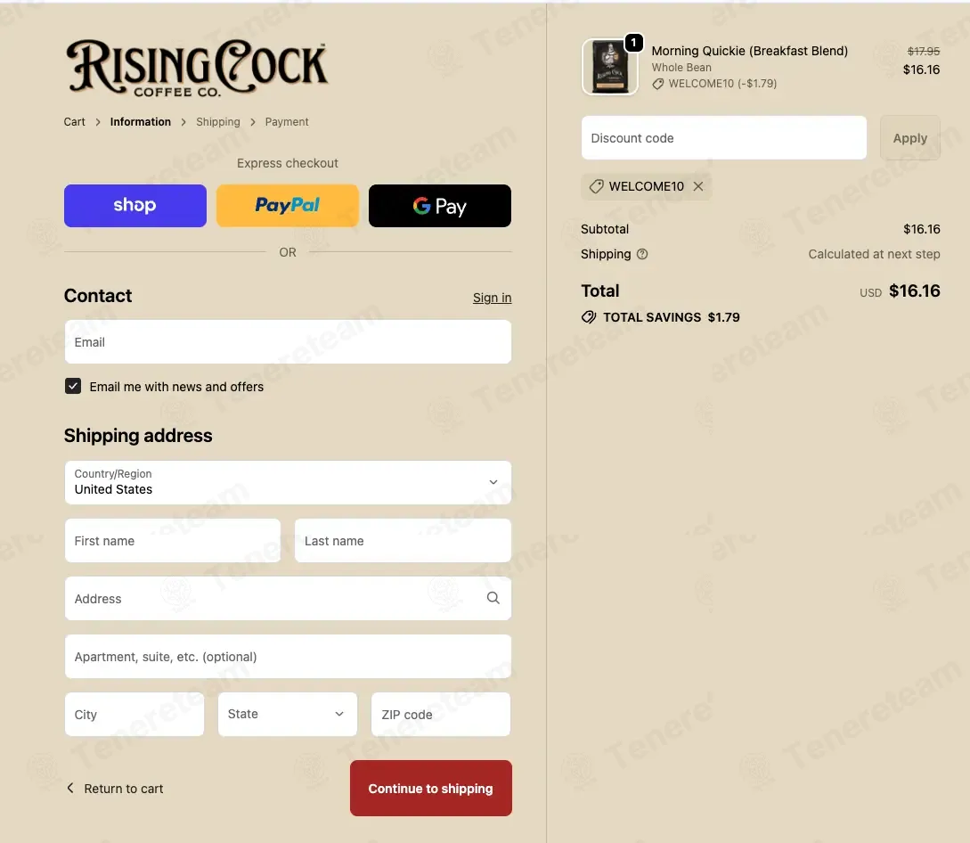970x843 pixels.
Task: Expand the State dropdown
Action: (x=287, y=715)
